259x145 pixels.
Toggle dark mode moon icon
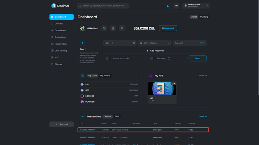click(x=168, y=6)
